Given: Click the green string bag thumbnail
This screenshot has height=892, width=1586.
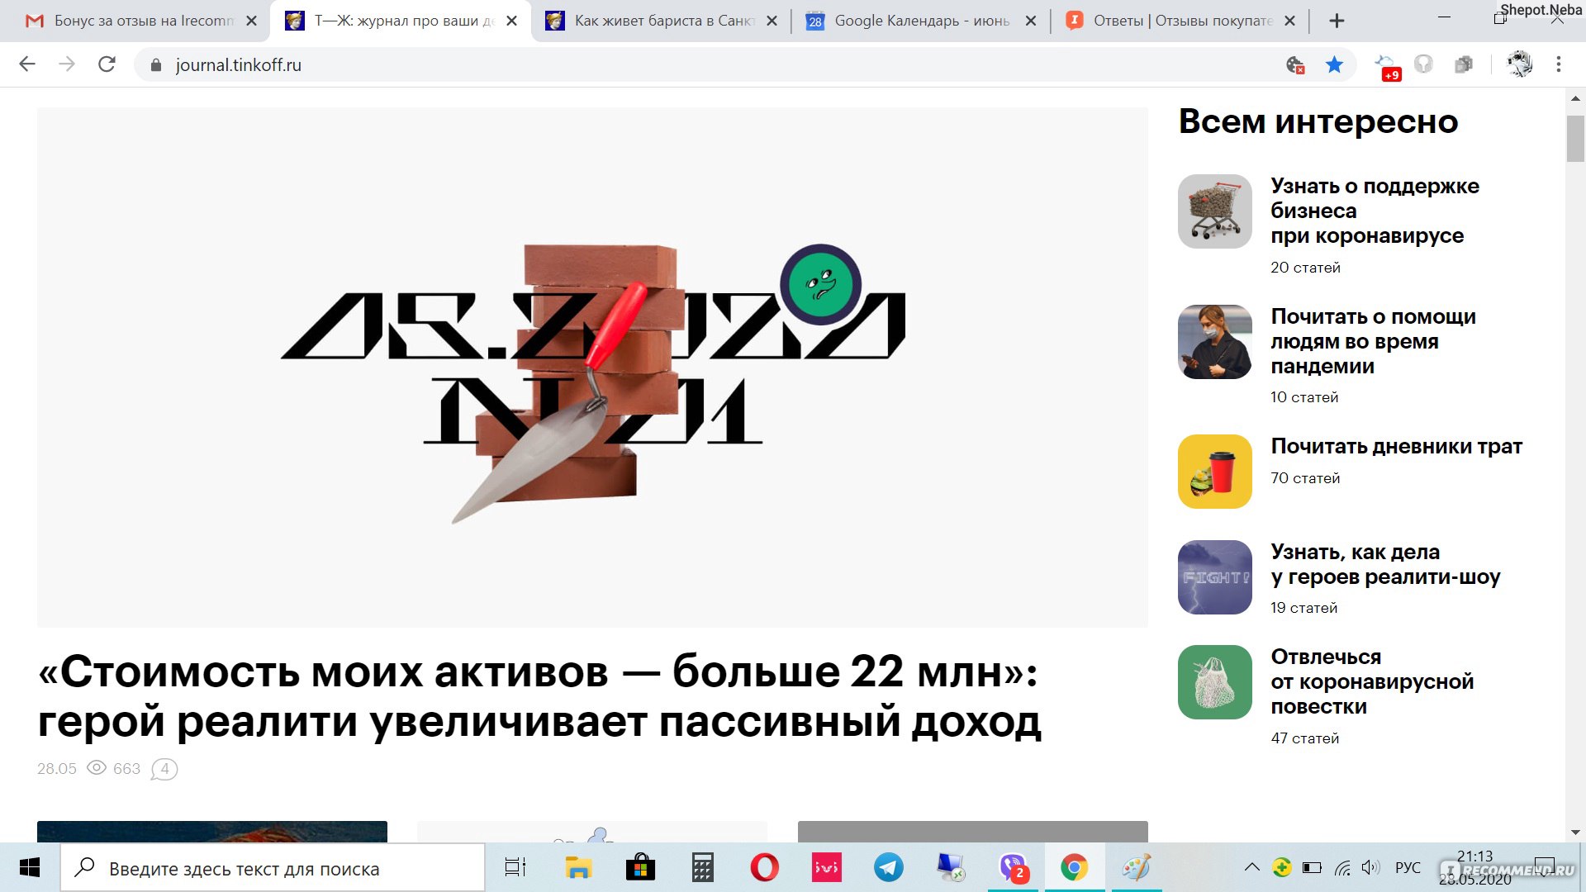Looking at the screenshot, I should point(1214,681).
